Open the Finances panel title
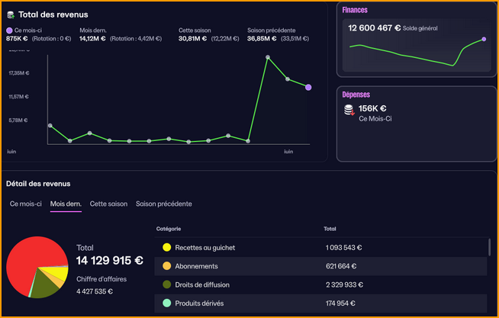Viewport: 499px width, 318px height. (x=355, y=10)
